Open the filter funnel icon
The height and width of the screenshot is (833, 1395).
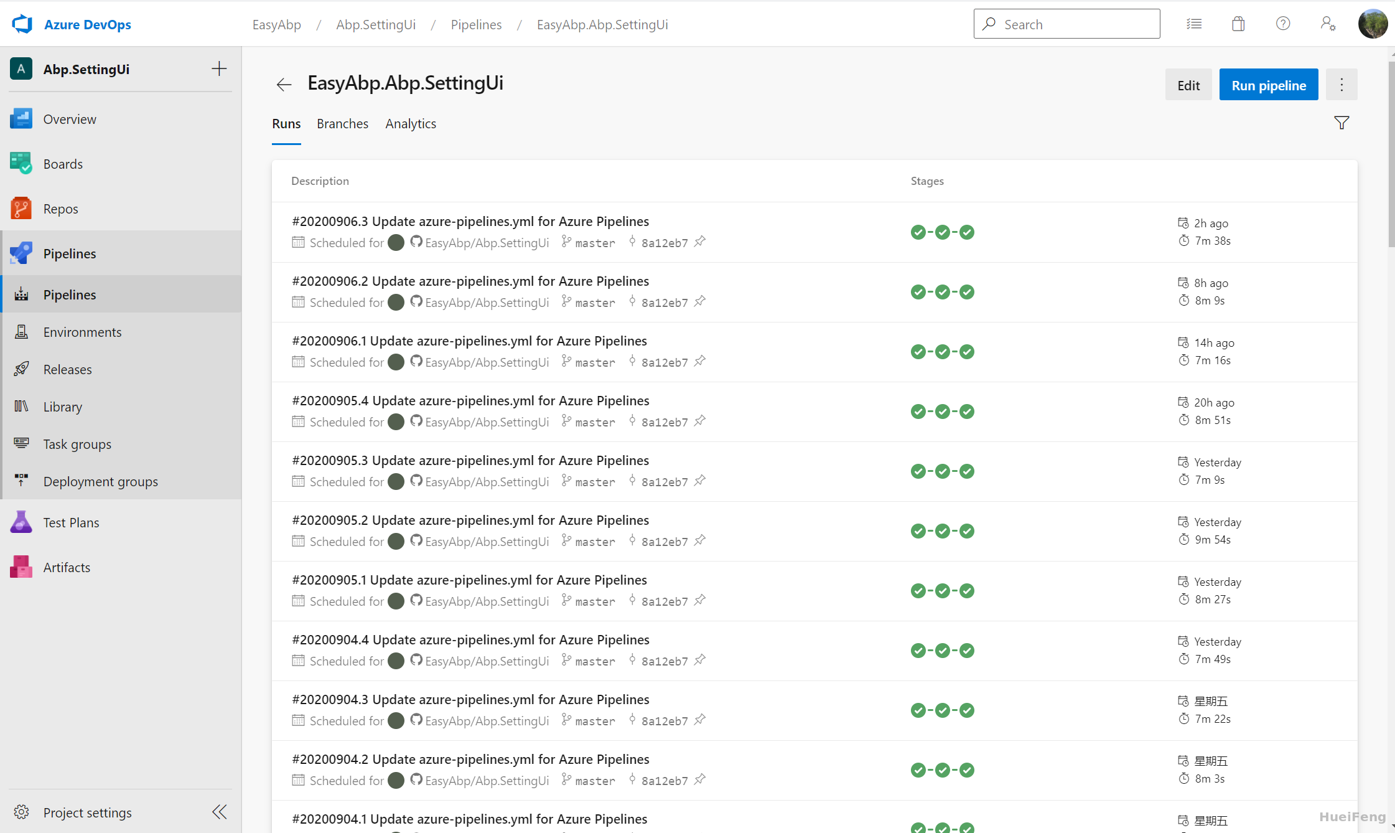point(1341,123)
